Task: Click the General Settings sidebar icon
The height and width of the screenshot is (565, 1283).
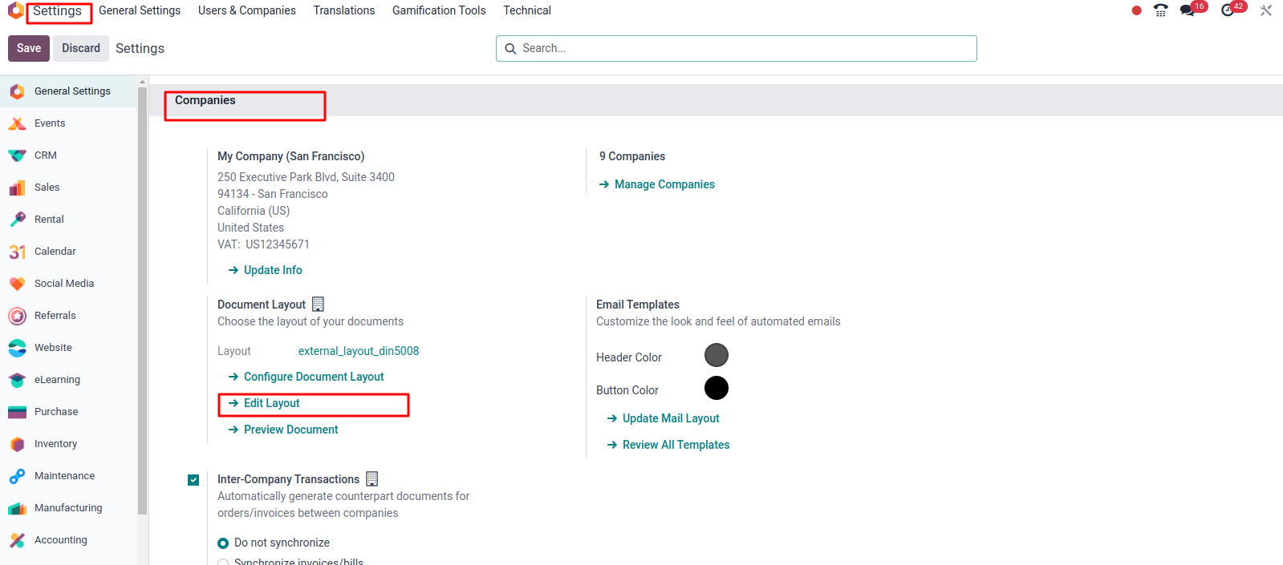Action: click(x=17, y=91)
